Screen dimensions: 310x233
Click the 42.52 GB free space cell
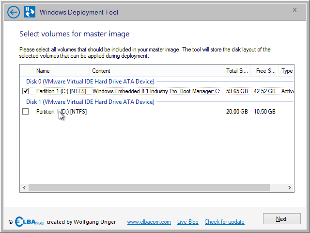tap(264, 91)
